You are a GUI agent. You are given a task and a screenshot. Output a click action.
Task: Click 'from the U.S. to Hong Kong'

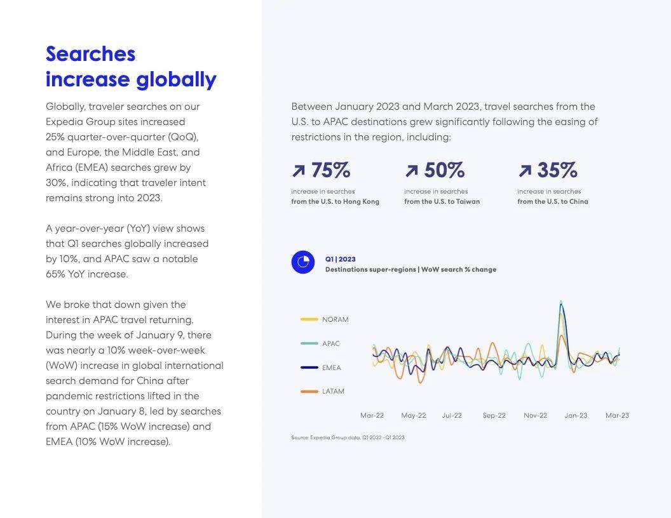coord(335,201)
